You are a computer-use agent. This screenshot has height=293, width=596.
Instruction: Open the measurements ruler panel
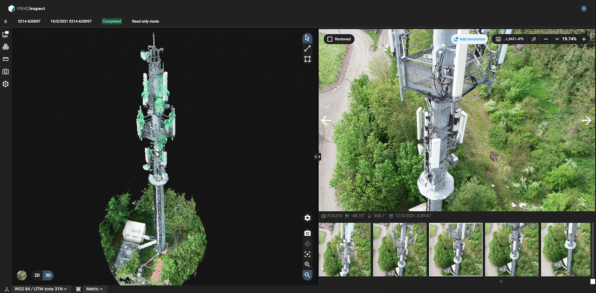[6, 59]
